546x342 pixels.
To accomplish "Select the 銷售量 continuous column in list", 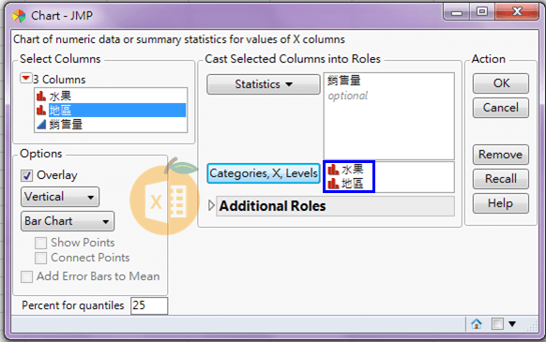I will coord(111,125).
